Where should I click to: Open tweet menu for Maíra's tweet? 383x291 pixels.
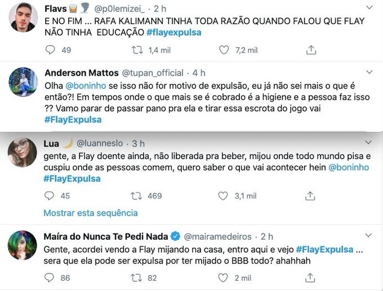tap(369, 236)
